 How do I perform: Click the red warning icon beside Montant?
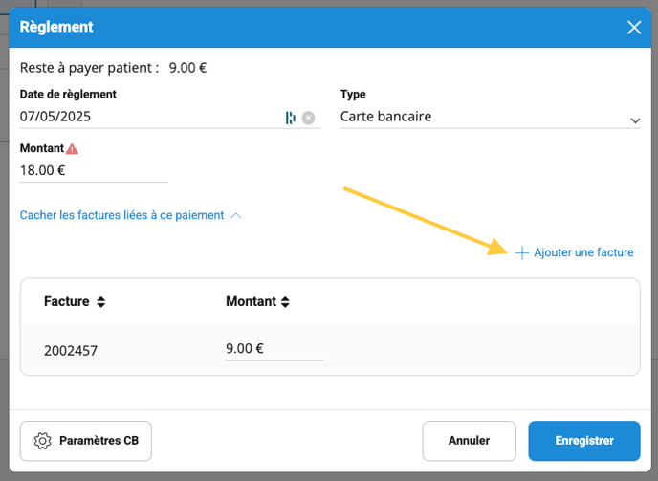[x=73, y=149]
